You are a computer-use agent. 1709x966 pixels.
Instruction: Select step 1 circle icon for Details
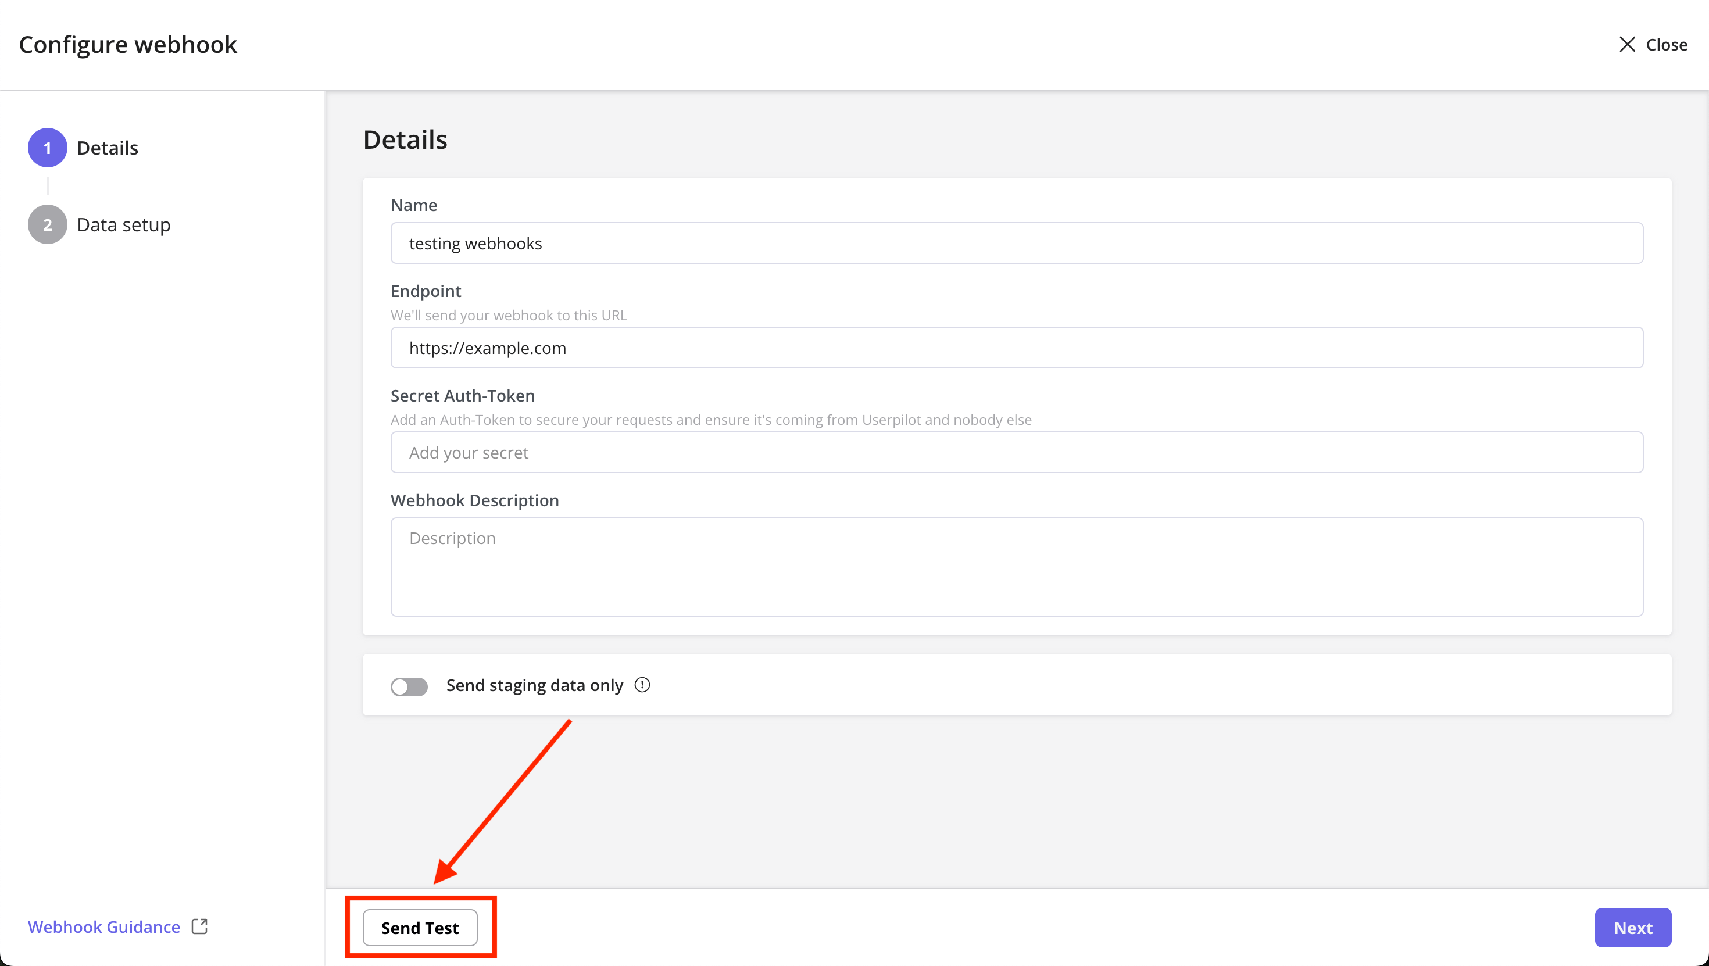(47, 147)
